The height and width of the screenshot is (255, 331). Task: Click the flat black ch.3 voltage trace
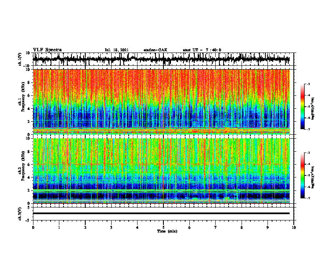point(161,213)
